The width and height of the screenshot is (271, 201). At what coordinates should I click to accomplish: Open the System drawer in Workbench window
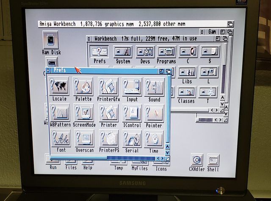click(x=123, y=52)
